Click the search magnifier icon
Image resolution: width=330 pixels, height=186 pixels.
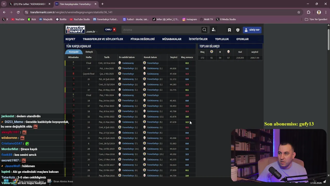(204, 30)
